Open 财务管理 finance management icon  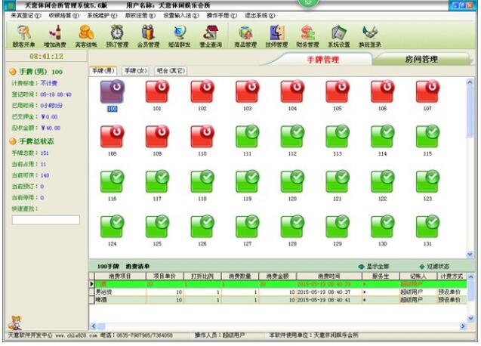[x=307, y=36]
